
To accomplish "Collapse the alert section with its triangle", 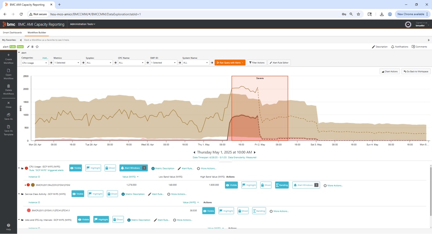I will pos(18,53).
